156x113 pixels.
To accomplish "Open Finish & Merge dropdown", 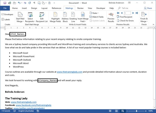I will click(x=144, y=17).
